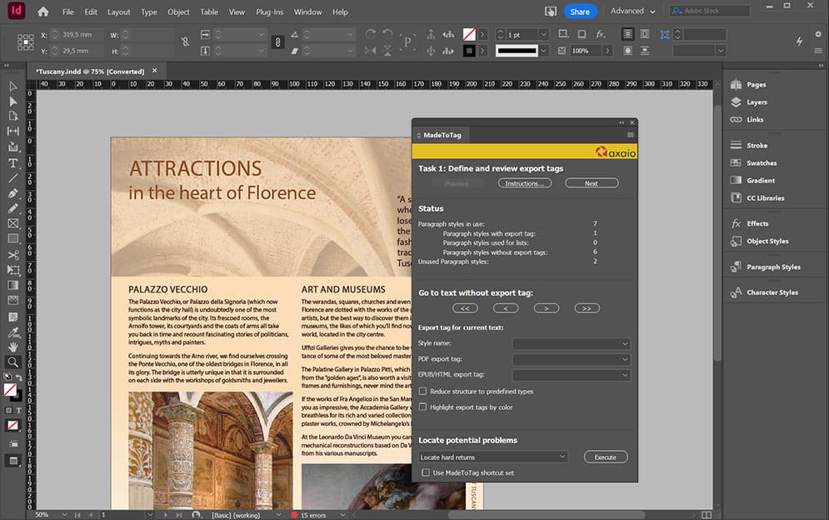The image size is (829, 520).
Task: Choose the Note tool
Action: pos(13,317)
